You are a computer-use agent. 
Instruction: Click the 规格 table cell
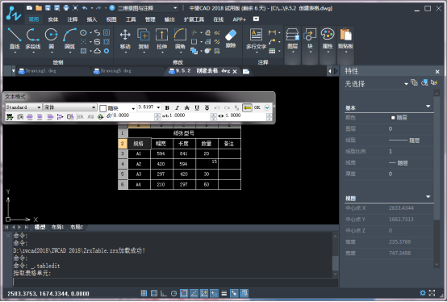(x=139, y=144)
